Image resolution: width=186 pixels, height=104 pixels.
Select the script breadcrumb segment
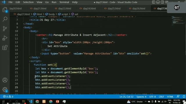click(x=63, y=14)
